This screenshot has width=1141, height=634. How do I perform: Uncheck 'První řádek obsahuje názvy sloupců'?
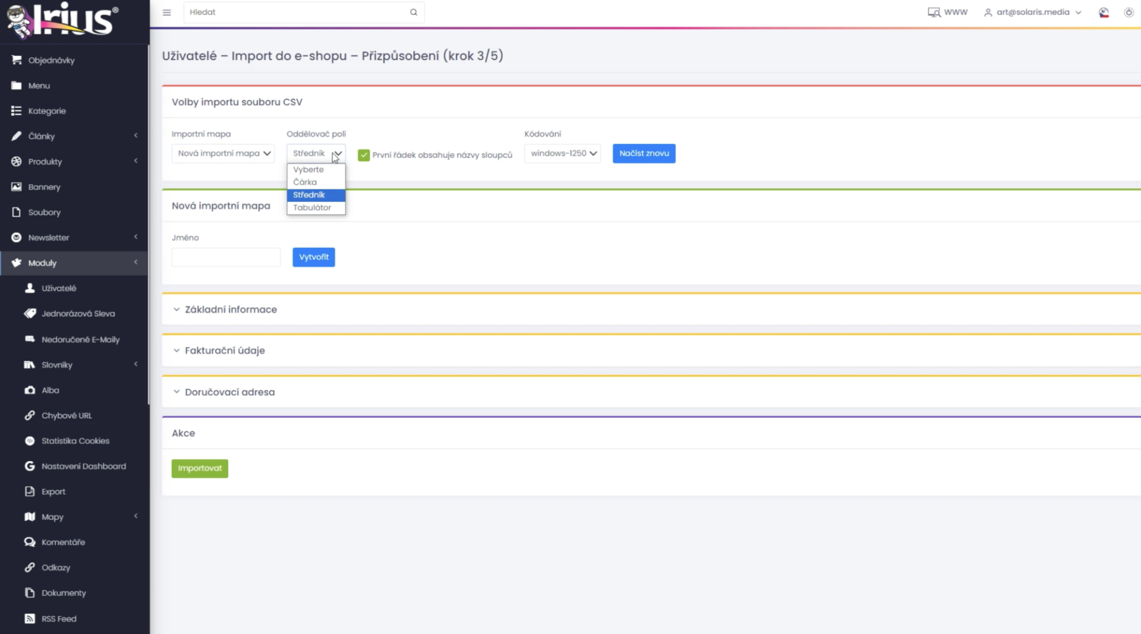364,155
